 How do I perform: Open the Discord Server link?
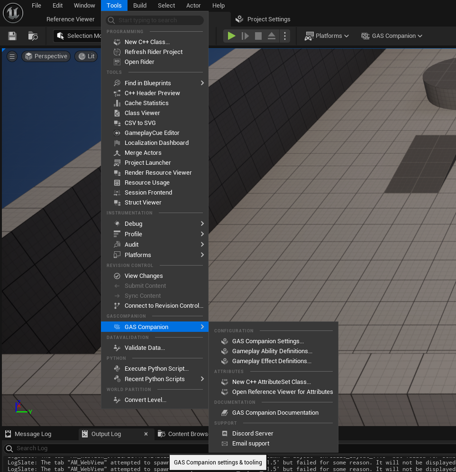274,434
